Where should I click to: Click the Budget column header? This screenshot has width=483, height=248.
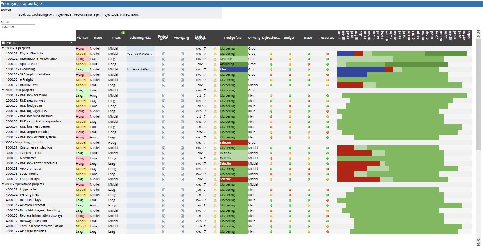[x=289, y=38]
